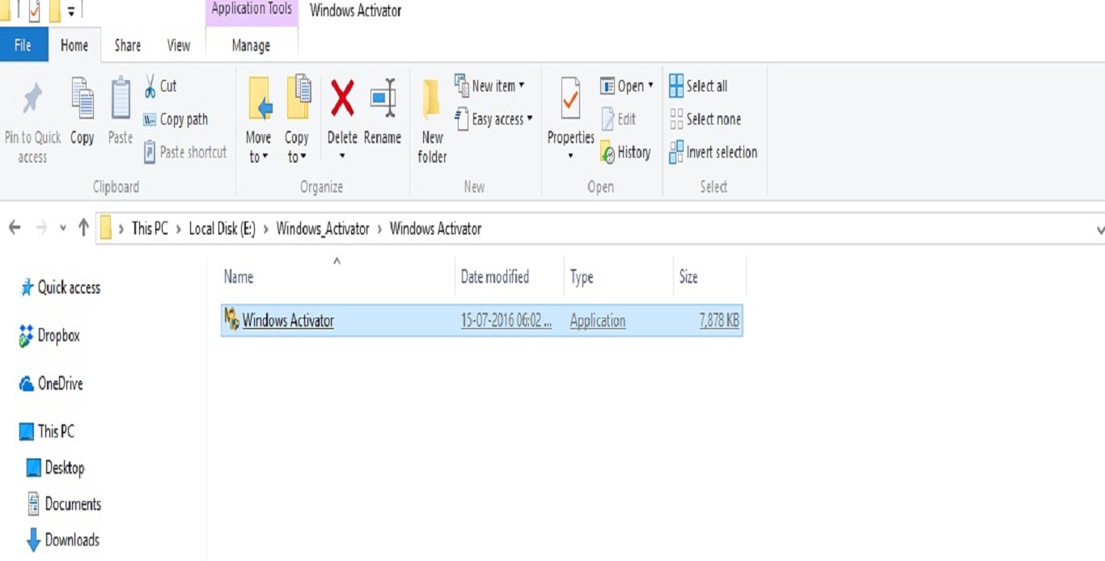Click the Dropbox icon in navigation pane
The height and width of the screenshot is (561, 1105).
point(26,336)
